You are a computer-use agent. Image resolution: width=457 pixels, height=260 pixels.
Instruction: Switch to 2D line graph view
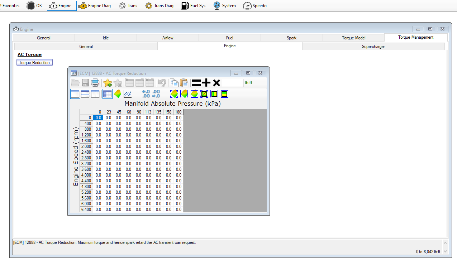click(128, 94)
